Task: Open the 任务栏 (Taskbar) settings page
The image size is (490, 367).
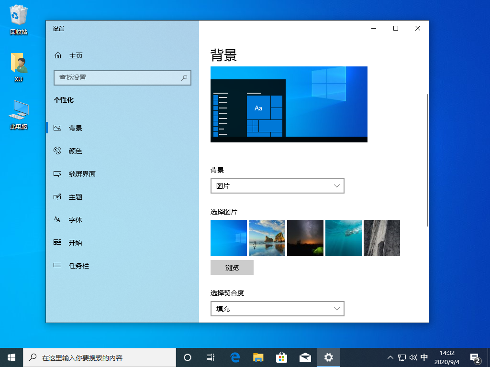Action: tap(80, 265)
